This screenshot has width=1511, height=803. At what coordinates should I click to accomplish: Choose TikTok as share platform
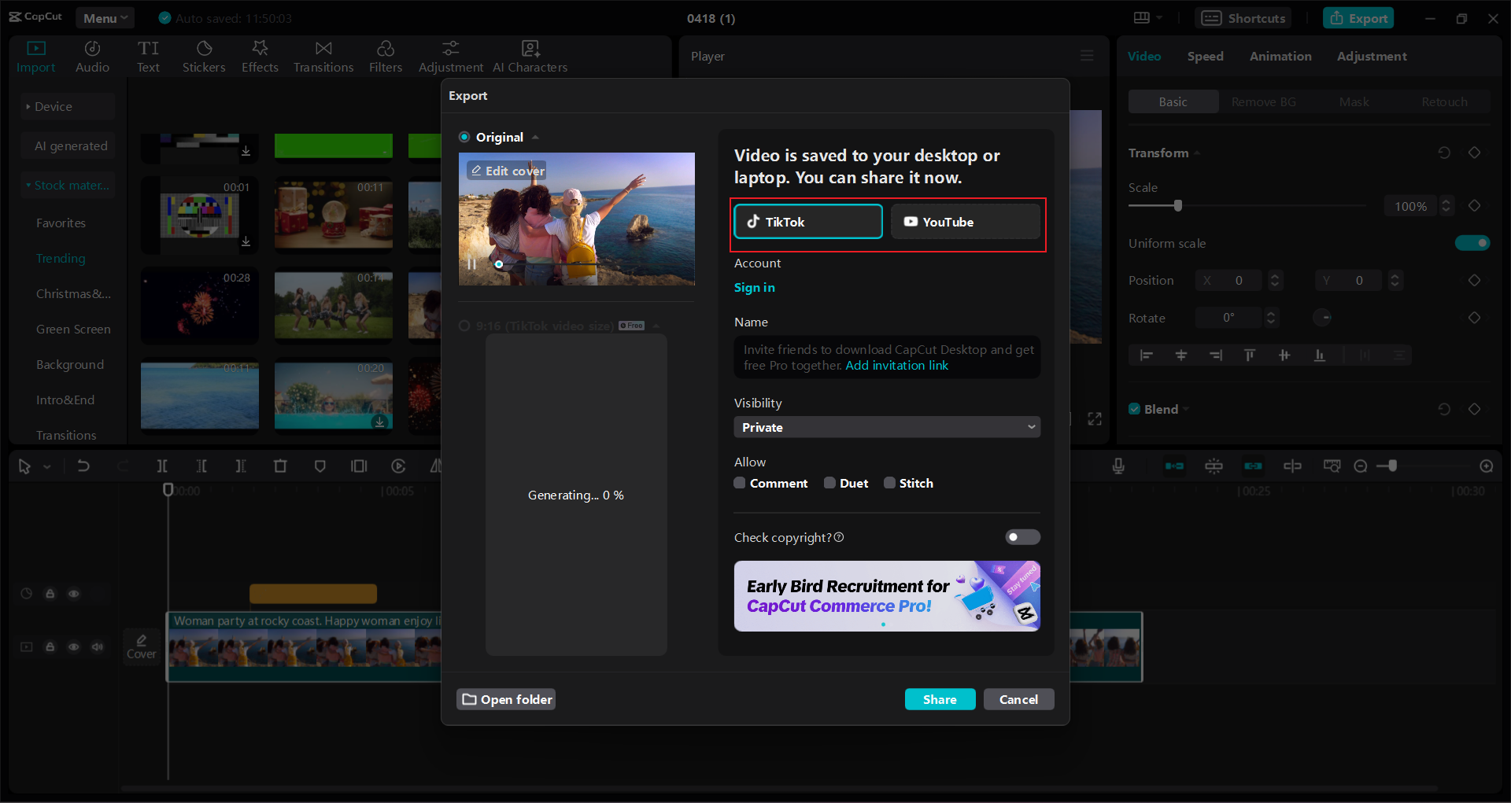tap(808, 222)
